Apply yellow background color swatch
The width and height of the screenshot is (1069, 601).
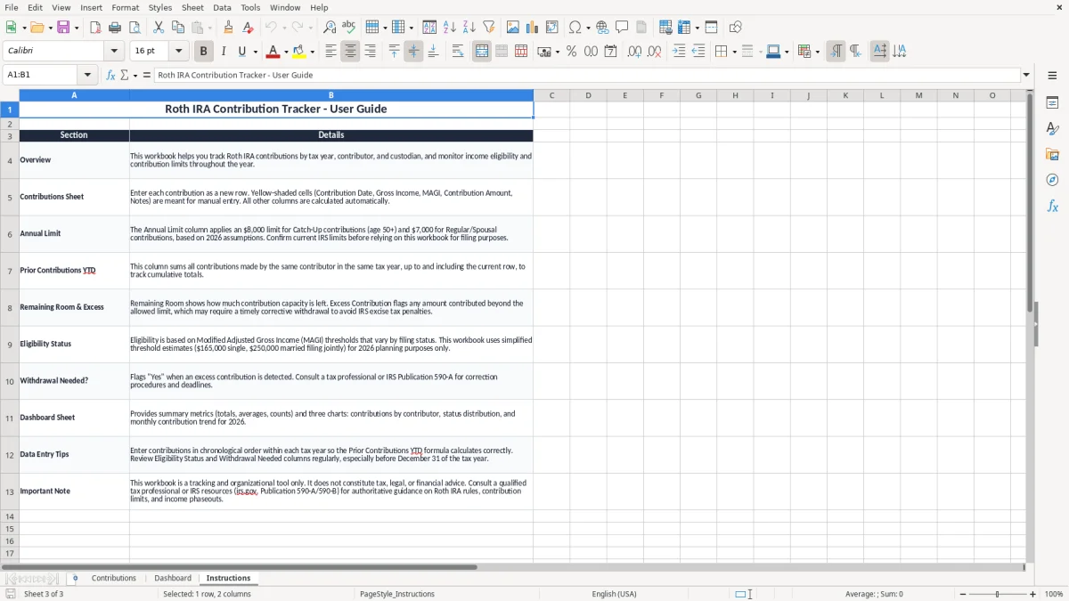pyautogui.click(x=299, y=52)
